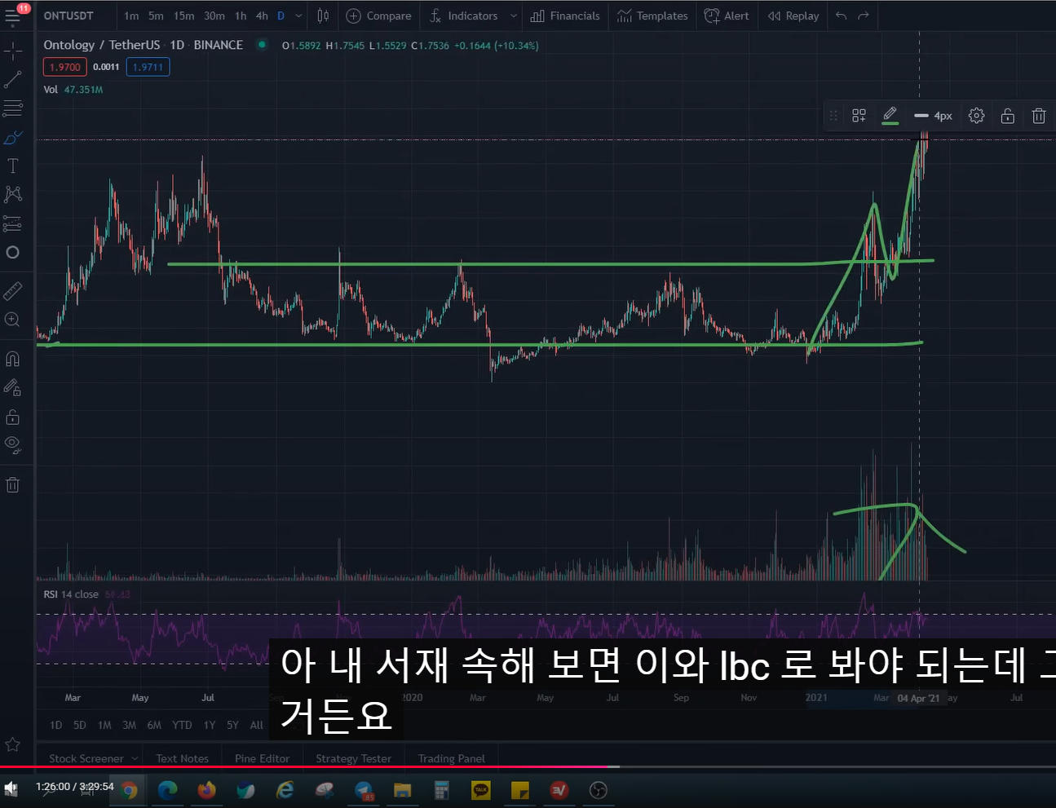Start bar Replay mode

(x=793, y=15)
